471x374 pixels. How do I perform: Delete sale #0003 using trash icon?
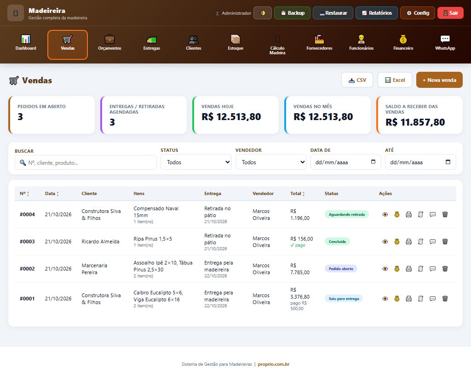pyautogui.click(x=445, y=242)
